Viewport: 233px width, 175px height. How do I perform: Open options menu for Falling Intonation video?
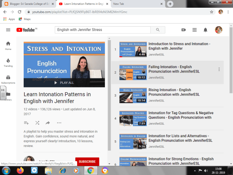click(x=219, y=69)
